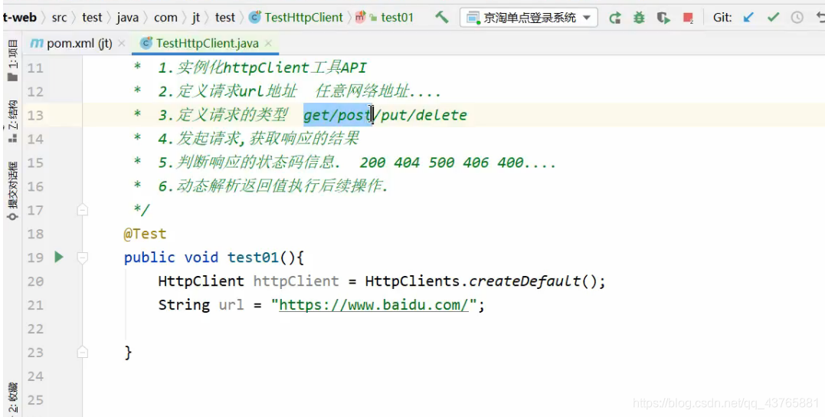Click the Build project hammer icon
825x417 pixels.
[441, 18]
